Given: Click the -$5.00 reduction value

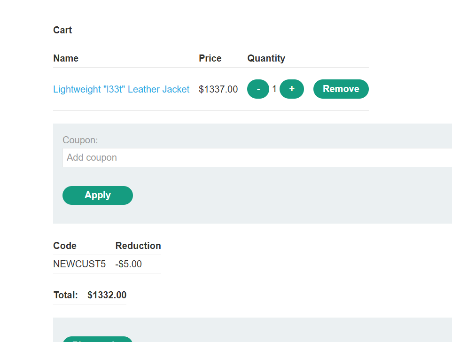Looking at the screenshot, I should [129, 264].
